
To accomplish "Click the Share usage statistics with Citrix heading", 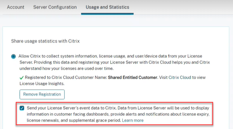I will [x=45, y=41].
